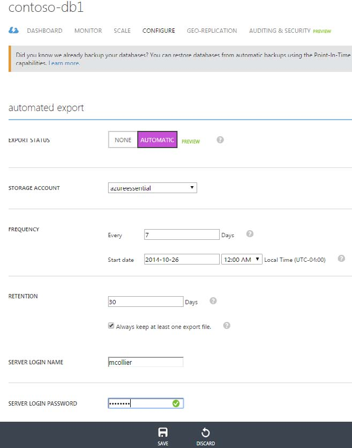Open the Storage Account dropdown

point(152,188)
